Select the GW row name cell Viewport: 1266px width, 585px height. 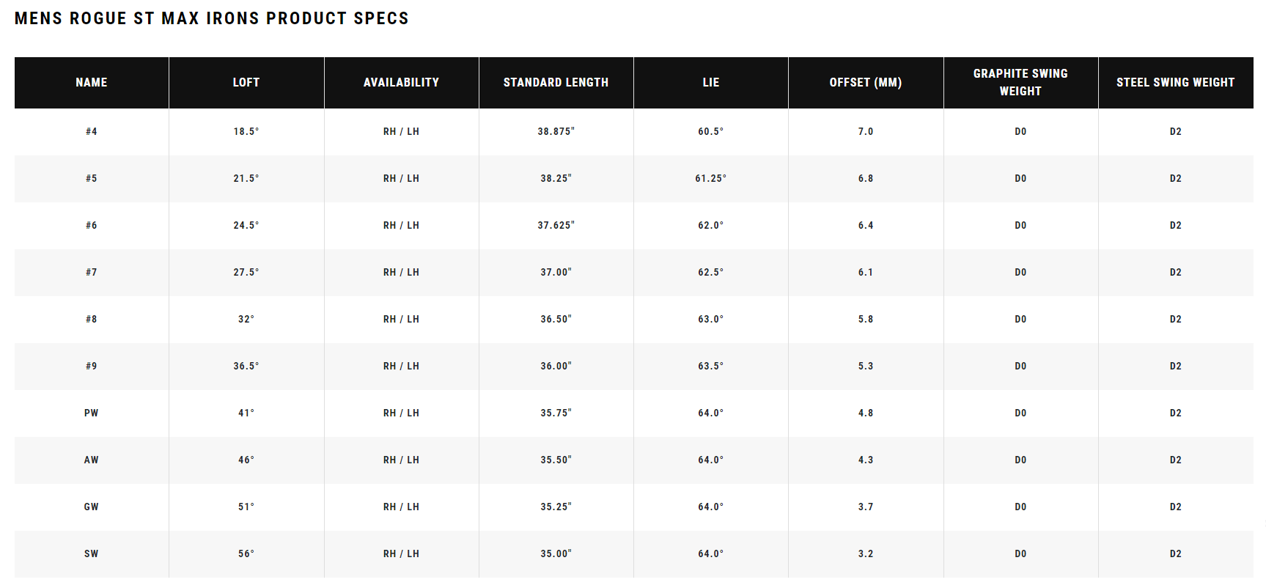click(92, 507)
